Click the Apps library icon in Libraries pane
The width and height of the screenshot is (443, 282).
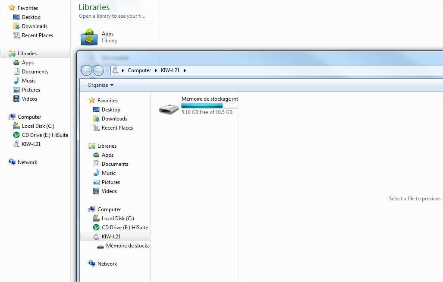click(x=89, y=37)
